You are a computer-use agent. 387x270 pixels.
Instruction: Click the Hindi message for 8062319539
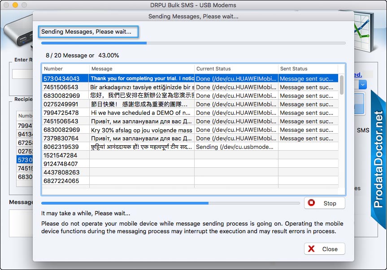click(x=141, y=147)
